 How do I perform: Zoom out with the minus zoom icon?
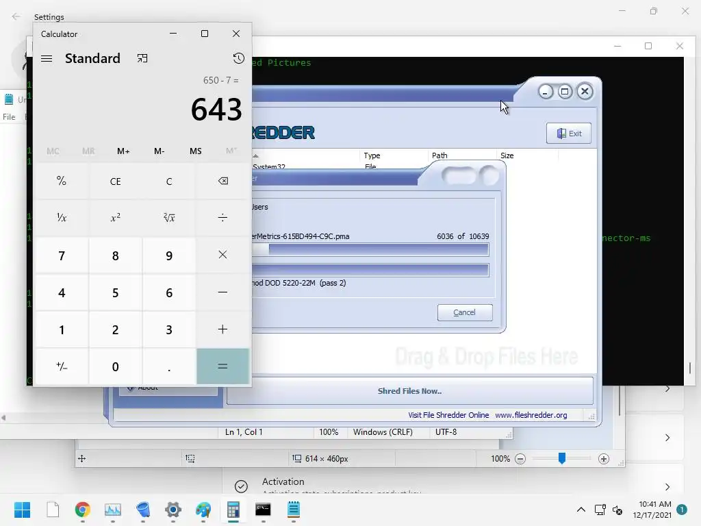click(x=520, y=459)
